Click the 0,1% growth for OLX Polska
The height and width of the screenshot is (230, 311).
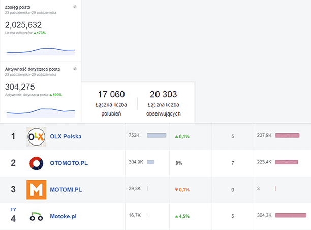(x=182, y=137)
